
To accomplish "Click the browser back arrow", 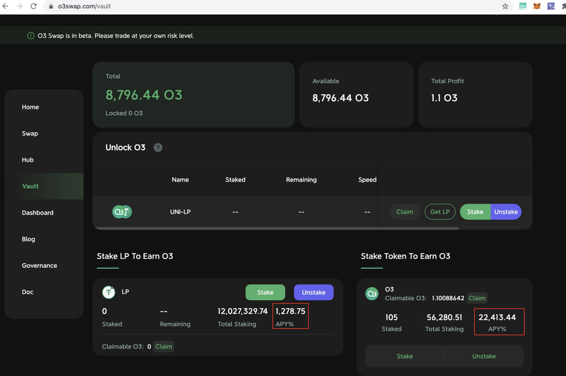I will coord(6,6).
